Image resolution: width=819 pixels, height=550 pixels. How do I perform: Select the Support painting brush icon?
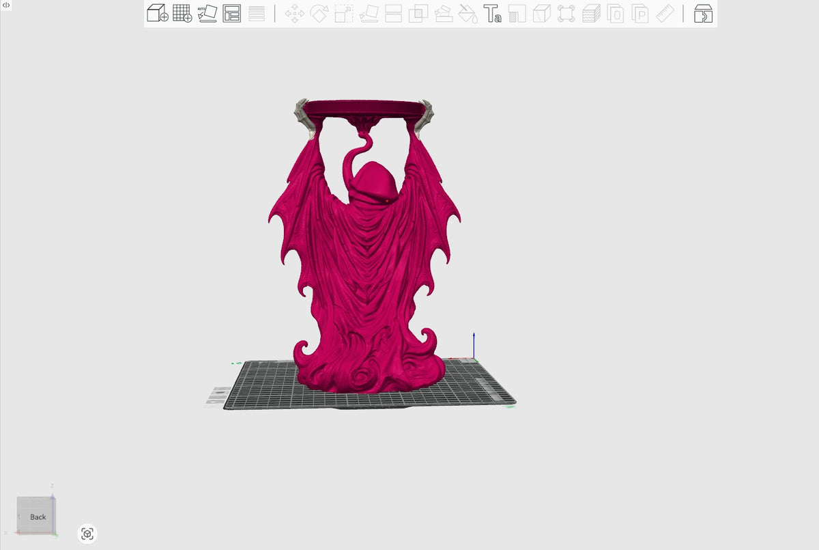(444, 13)
